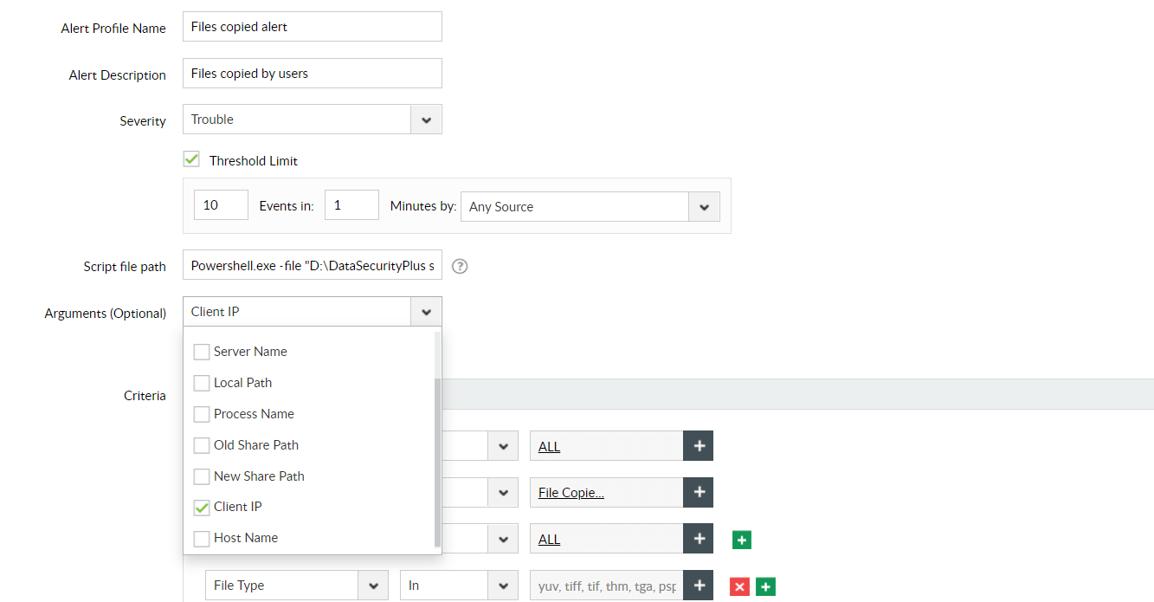Screen dimensions: 1154x602
Task: Click the plus icon beside the third ALL value
Action: (698, 538)
